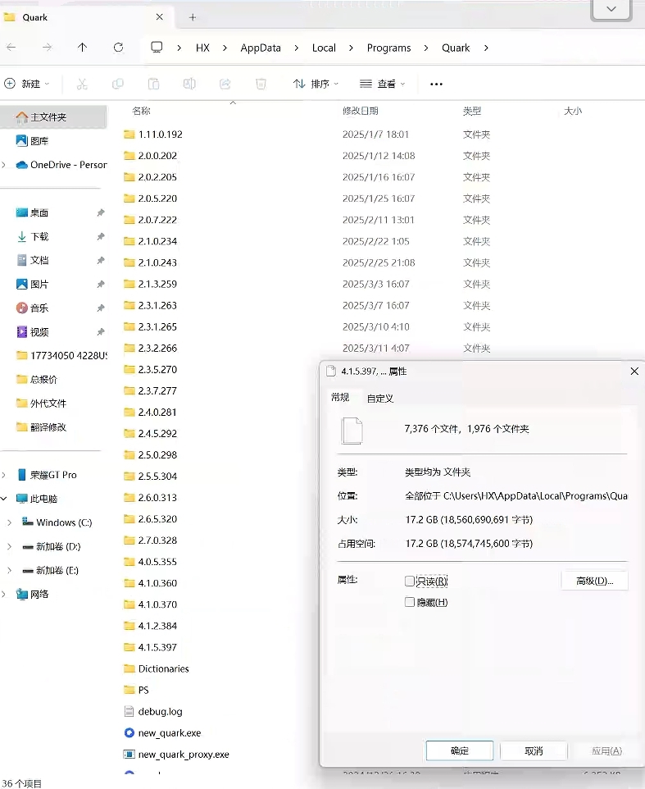This screenshot has width=645, height=789.
Task: Select the debug.log file
Action: click(160, 712)
